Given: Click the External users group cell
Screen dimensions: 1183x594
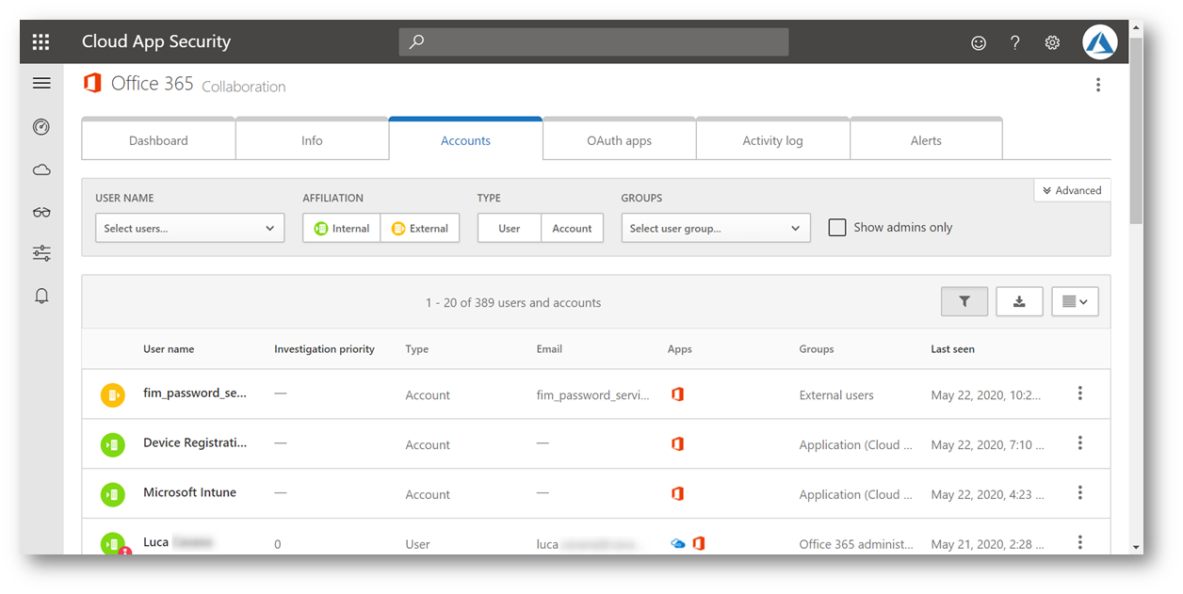Looking at the screenshot, I should [836, 395].
